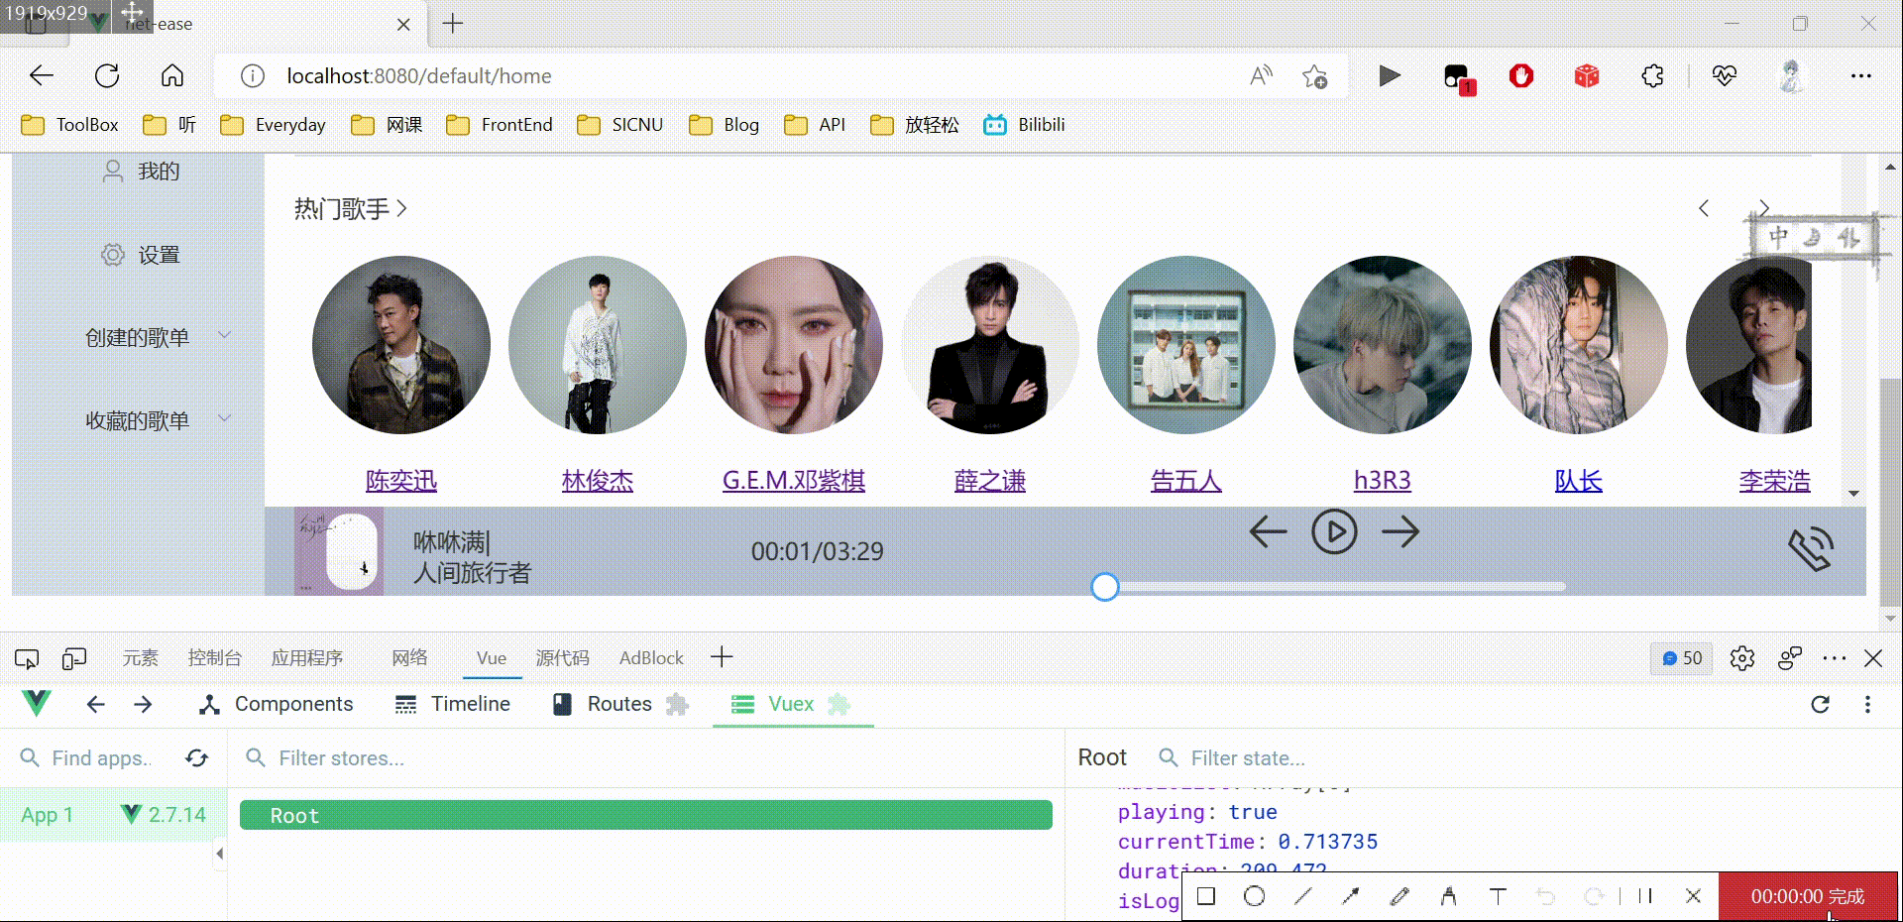Open the Bilibili bookmark
The height and width of the screenshot is (922, 1903).
(1024, 125)
